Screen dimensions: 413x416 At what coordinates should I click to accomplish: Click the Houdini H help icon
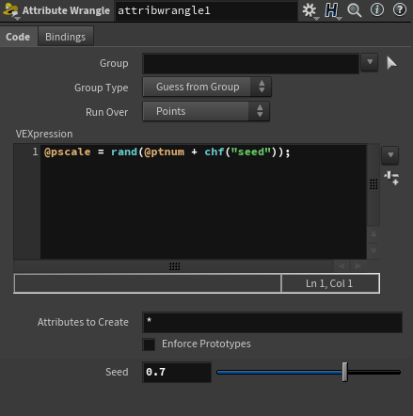(332, 10)
